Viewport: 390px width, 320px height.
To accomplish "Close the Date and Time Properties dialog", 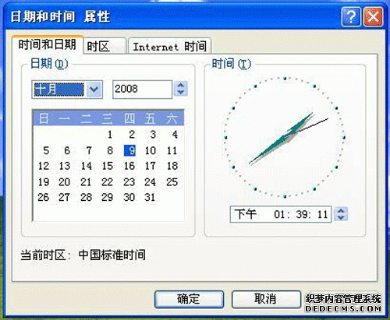I will coord(373,17).
